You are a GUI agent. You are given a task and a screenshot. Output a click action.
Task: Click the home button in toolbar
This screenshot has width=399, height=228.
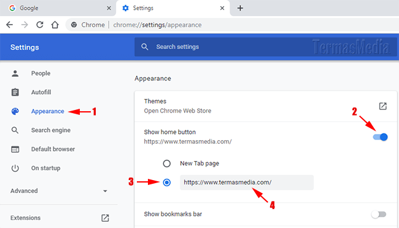click(x=55, y=25)
